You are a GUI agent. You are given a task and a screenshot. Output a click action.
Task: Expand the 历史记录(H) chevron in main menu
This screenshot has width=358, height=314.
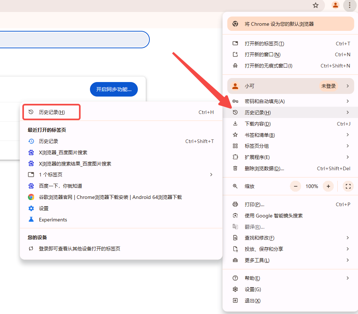[347, 112]
